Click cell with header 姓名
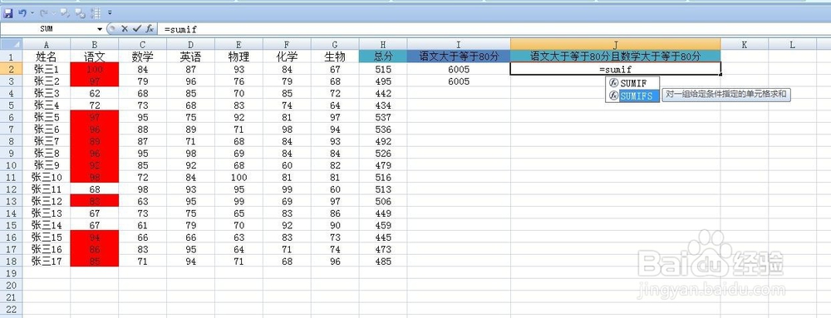The image size is (831, 318). pyautogui.click(x=46, y=56)
